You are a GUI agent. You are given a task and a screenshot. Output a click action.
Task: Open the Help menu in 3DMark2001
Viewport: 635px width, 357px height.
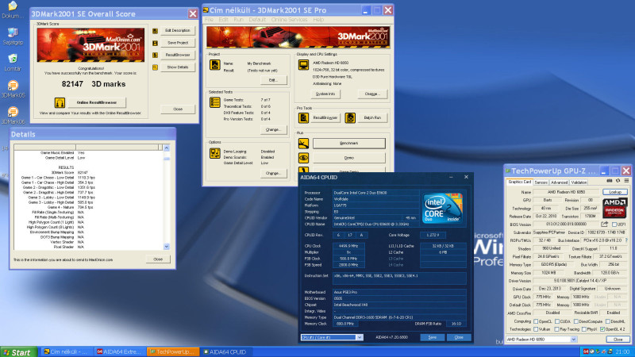click(x=318, y=19)
